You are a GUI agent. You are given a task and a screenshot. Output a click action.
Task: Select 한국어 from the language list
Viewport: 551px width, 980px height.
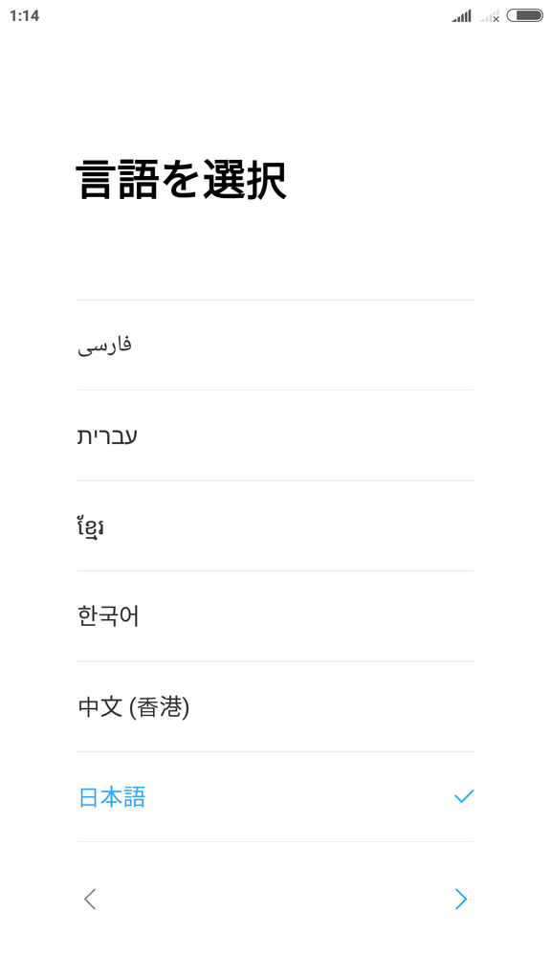coord(275,616)
